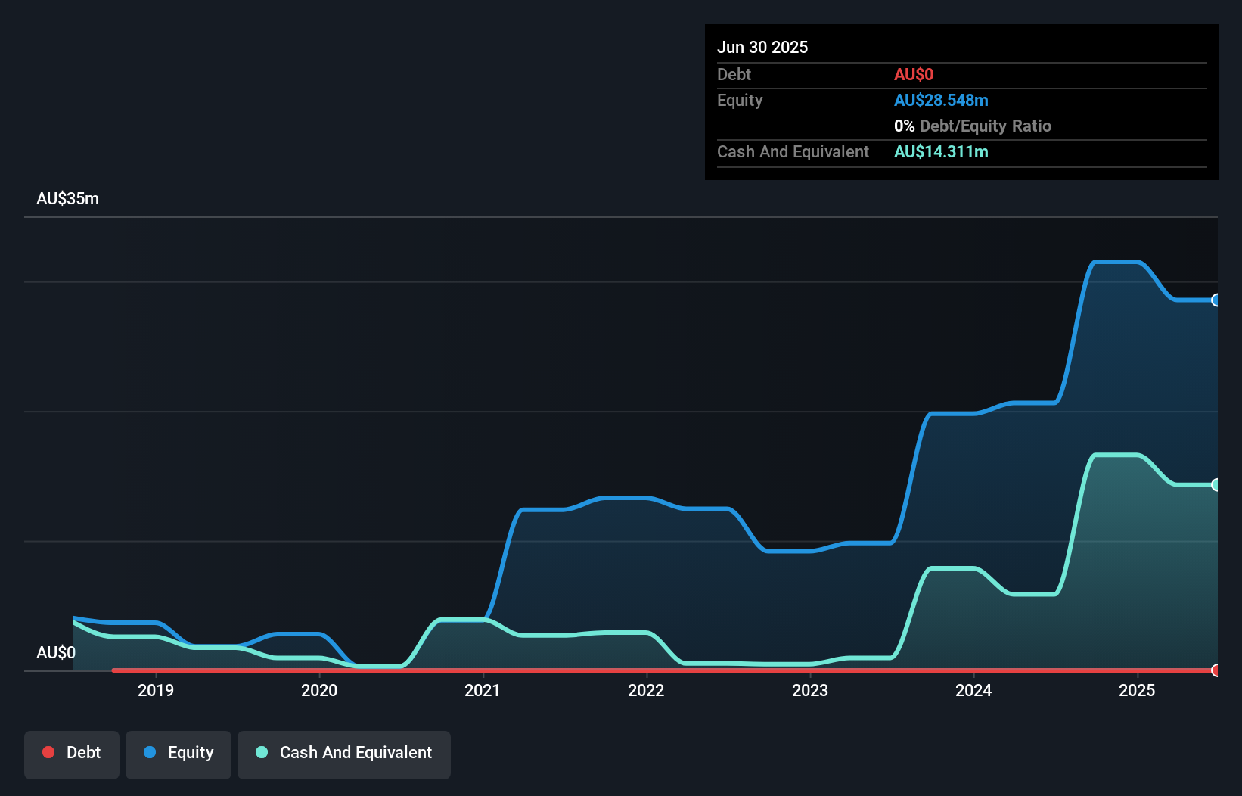Toggle the Debt series visibility

coord(71,752)
